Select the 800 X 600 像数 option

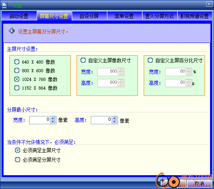click(x=17, y=71)
